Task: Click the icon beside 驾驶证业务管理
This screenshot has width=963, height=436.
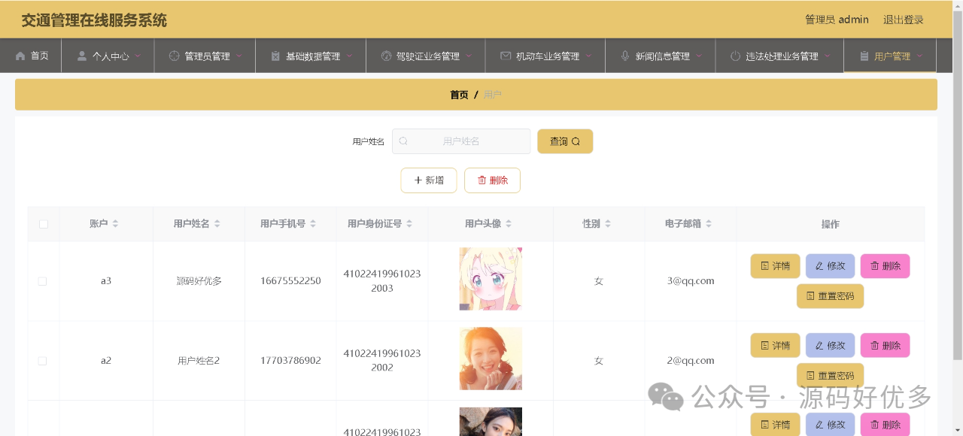Action: [x=386, y=56]
